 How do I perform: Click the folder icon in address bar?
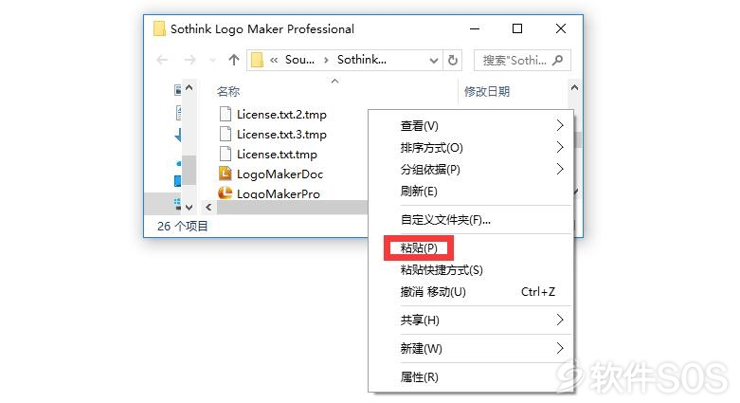click(257, 60)
